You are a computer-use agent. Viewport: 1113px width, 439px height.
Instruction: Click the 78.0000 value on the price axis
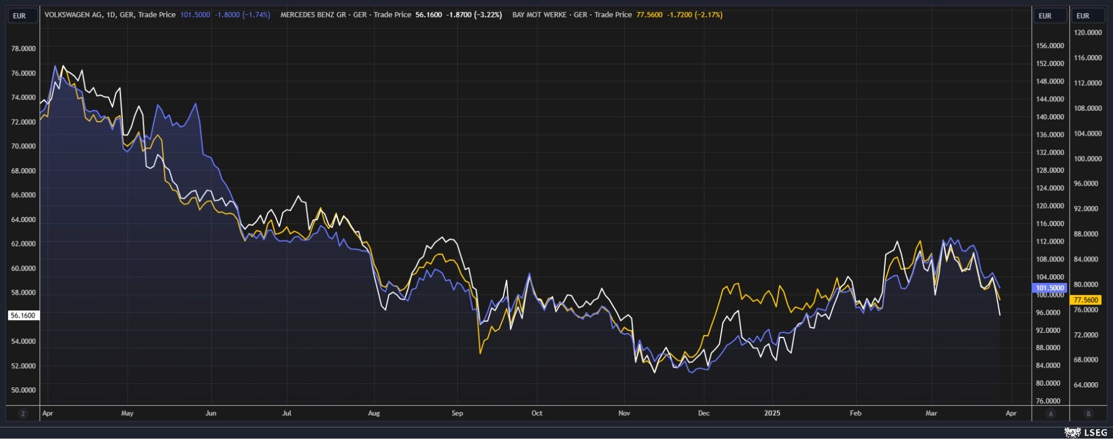(x=23, y=49)
